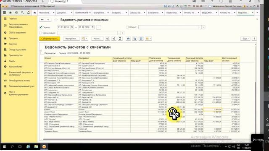Open the report variants dropdown beside Настройки
Image resolution: width=269 pixels, height=151 pixels.
click(x=85, y=39)
